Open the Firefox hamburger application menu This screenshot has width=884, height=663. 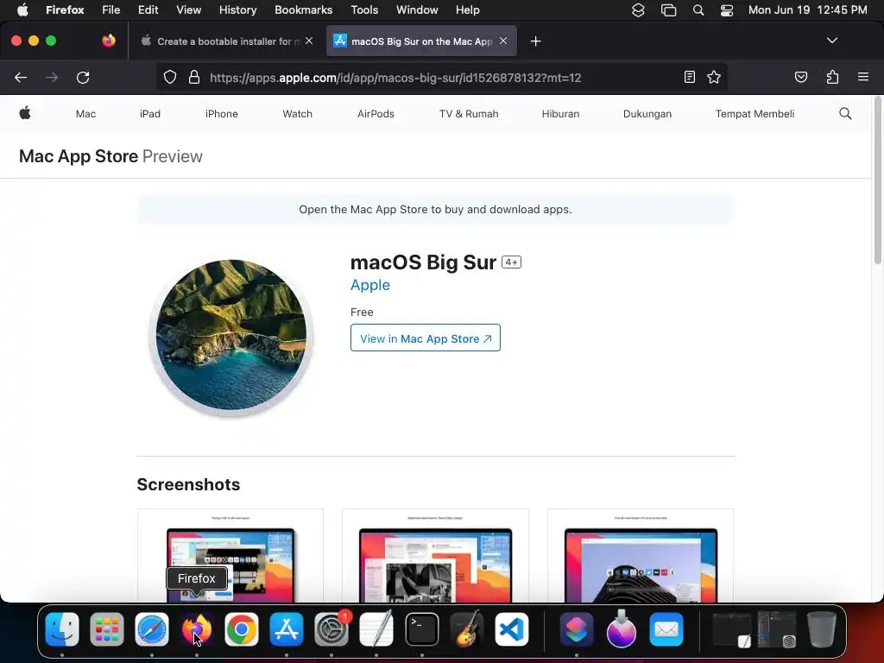click(863, 77)
